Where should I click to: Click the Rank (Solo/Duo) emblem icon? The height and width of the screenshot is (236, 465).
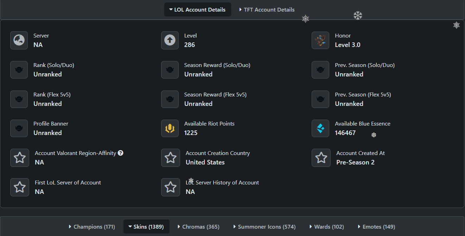pos(19,70)
